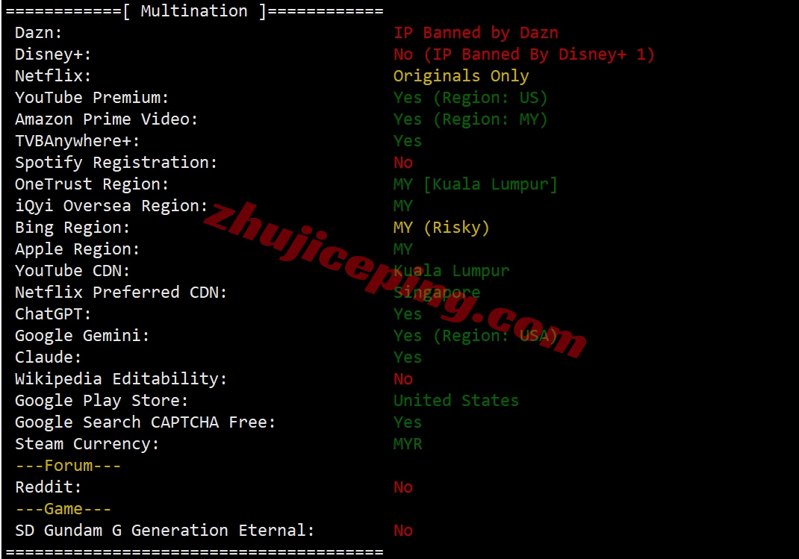The height and width of the screenshot is (559, 799).
Task: Click the Multination section header
Action: point(194,10)
